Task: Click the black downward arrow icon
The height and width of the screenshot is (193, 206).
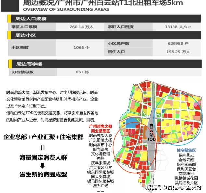Action: coord(43,166)
